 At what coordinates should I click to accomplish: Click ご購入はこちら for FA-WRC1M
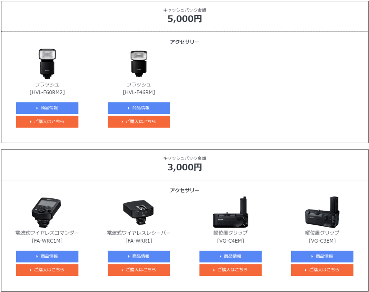click(47, 270)
